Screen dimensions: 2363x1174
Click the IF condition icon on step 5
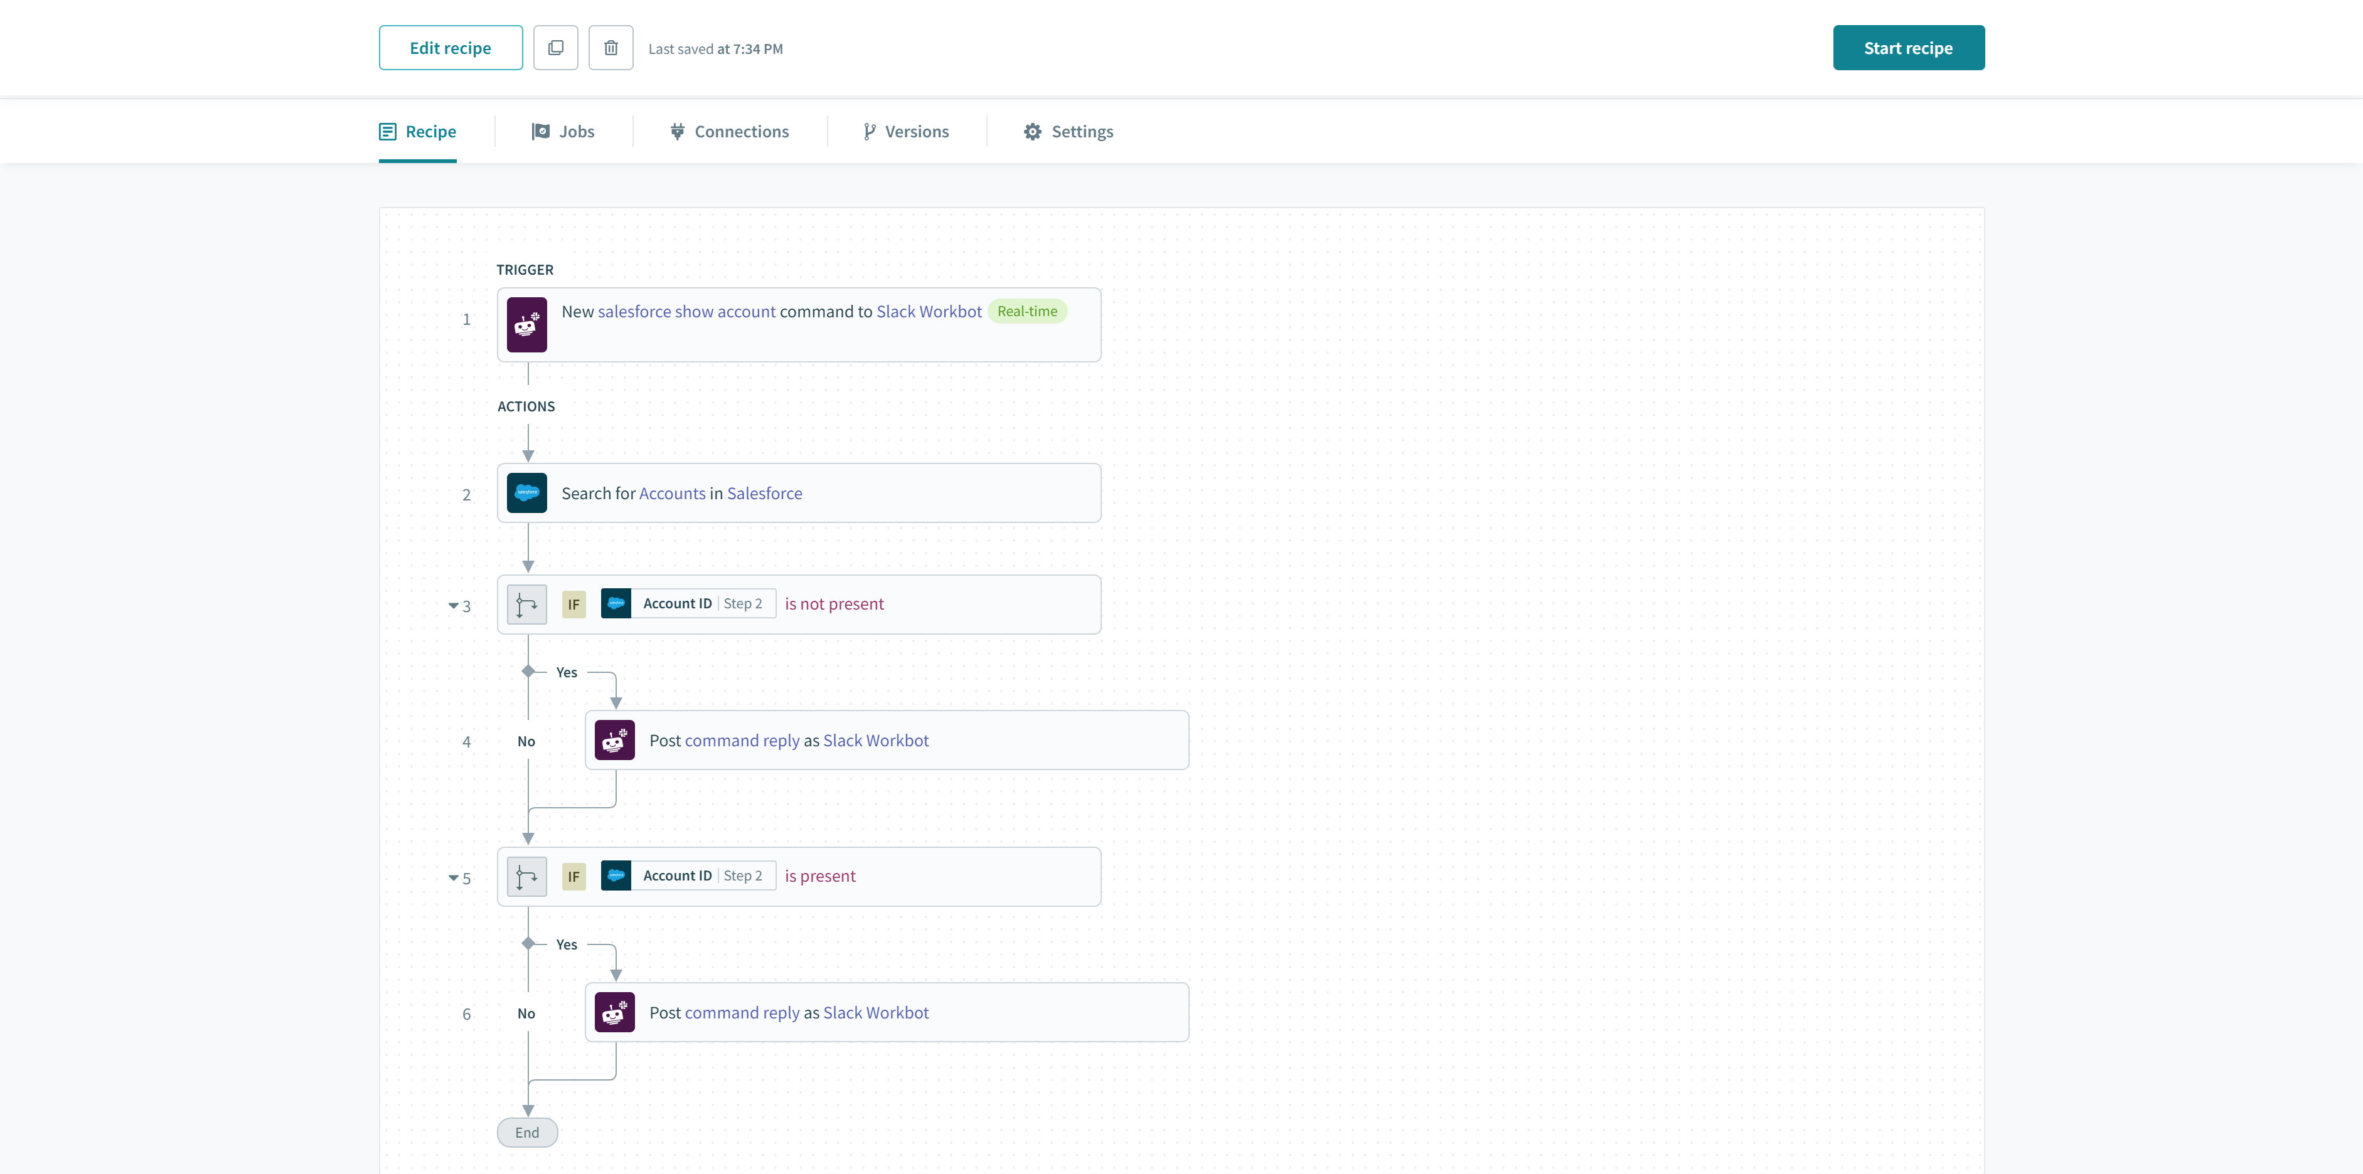526,877
